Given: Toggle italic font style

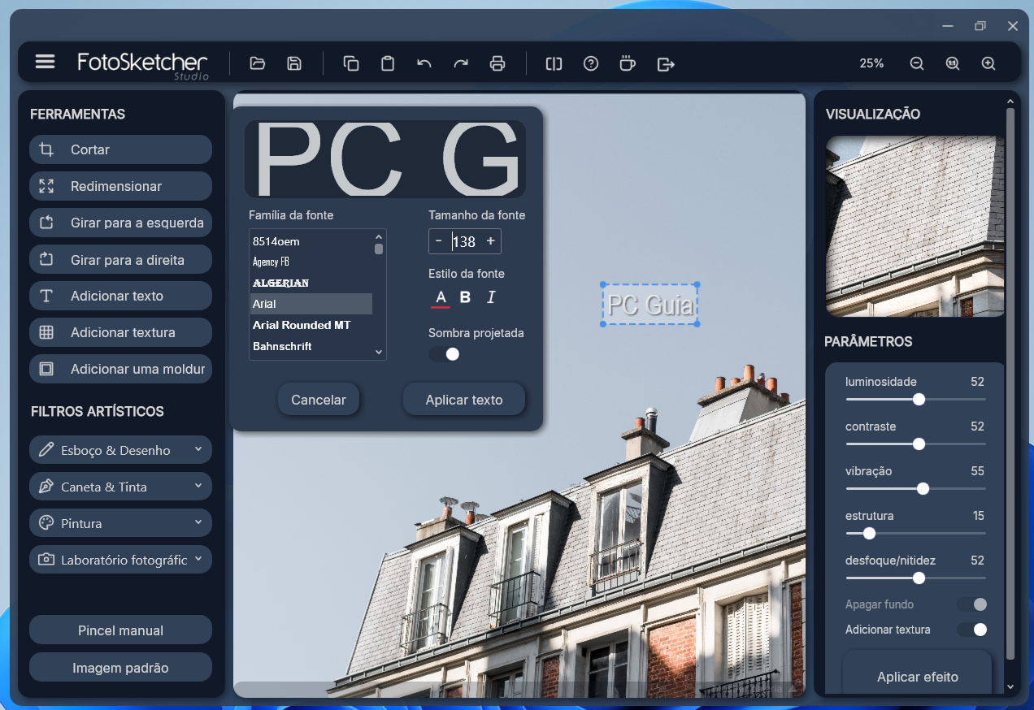Looking at the screenshot, I should pyautogui.click(x=491, y=297).
